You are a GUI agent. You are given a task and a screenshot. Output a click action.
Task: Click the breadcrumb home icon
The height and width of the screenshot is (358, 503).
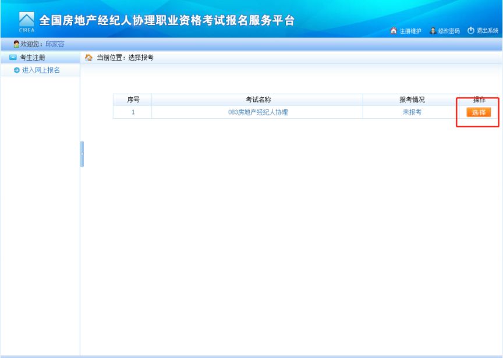(x=88, y=58)
